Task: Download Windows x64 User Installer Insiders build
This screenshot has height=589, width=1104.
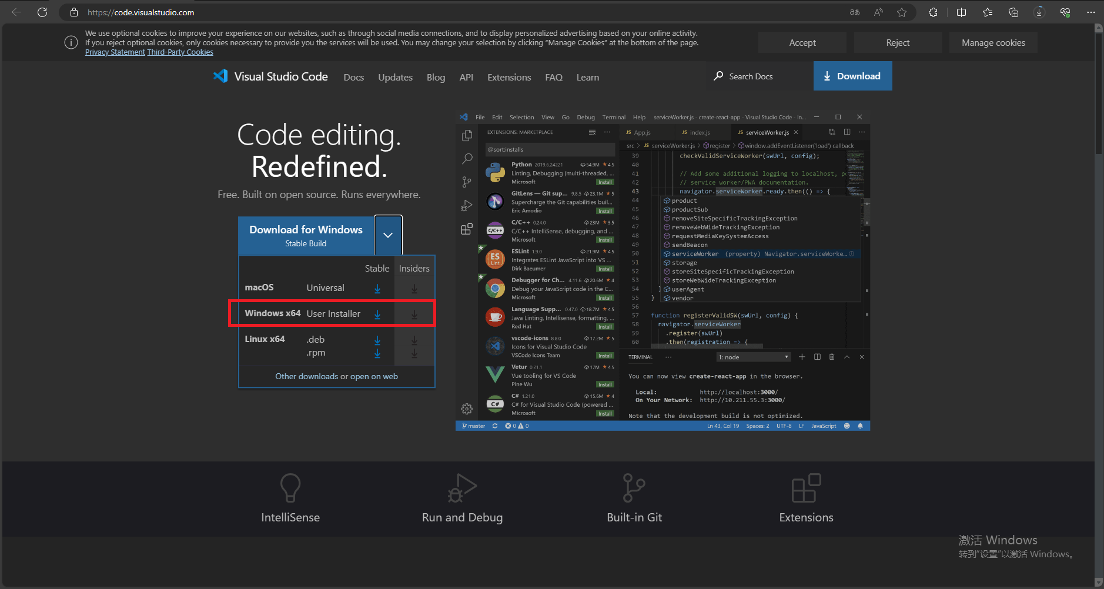Action: point(414,314)
